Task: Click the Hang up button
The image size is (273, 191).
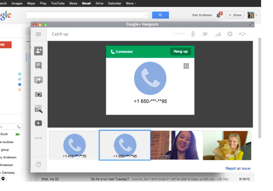Action: coord(181,52)
